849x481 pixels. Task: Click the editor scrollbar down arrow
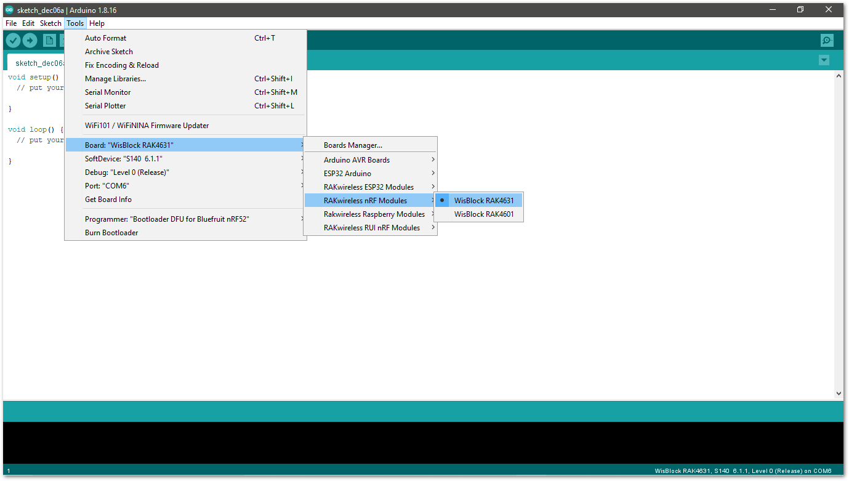coord(839,393)
